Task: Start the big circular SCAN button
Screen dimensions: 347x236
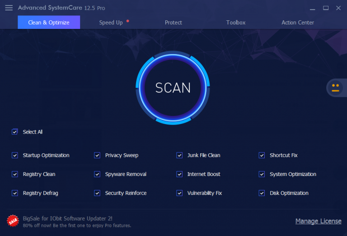Action: [x=173, y=88]
